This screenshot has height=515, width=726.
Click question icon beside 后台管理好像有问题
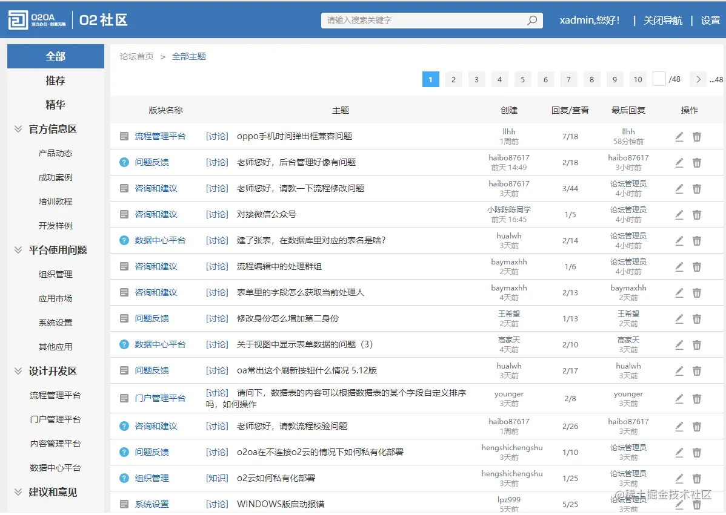pyautogui.click(x=124, y=162)
